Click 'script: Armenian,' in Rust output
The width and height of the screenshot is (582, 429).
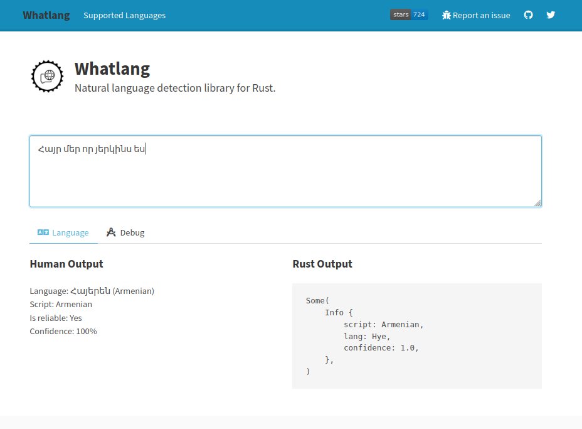coord(383,325)
